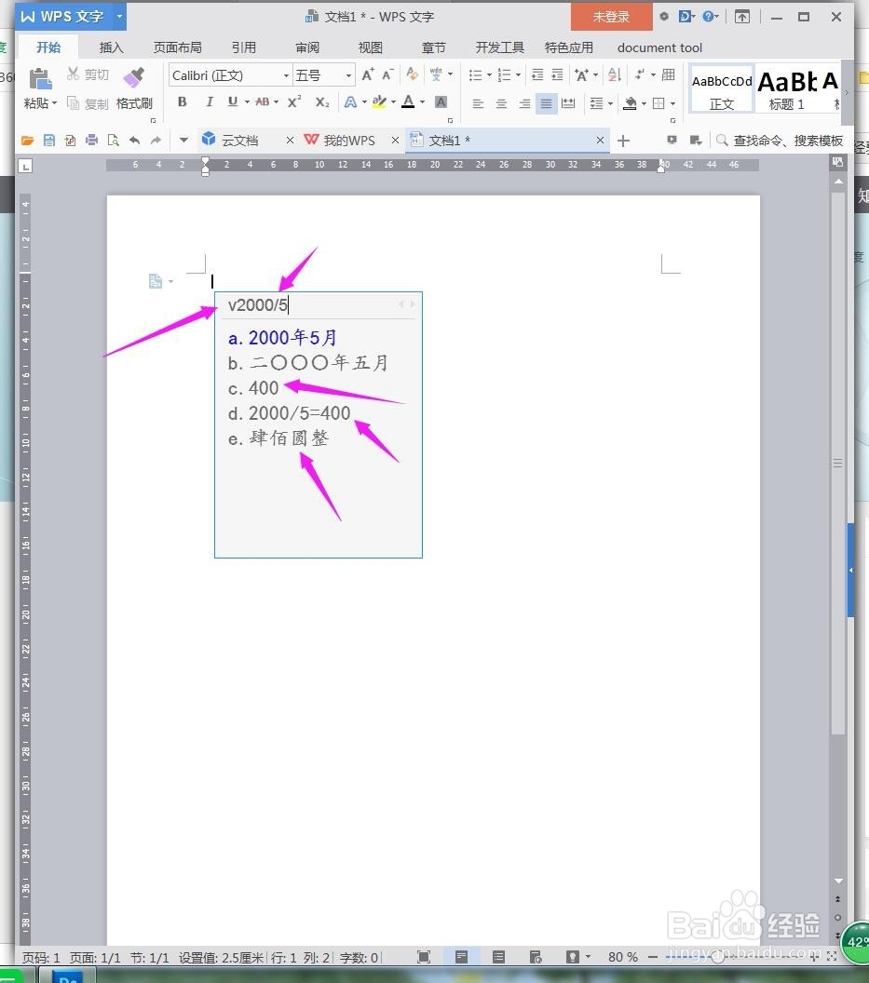Viewport: 869px width, 983px height.
Task: Click the text highlight color button
Action: coord(379,101)
